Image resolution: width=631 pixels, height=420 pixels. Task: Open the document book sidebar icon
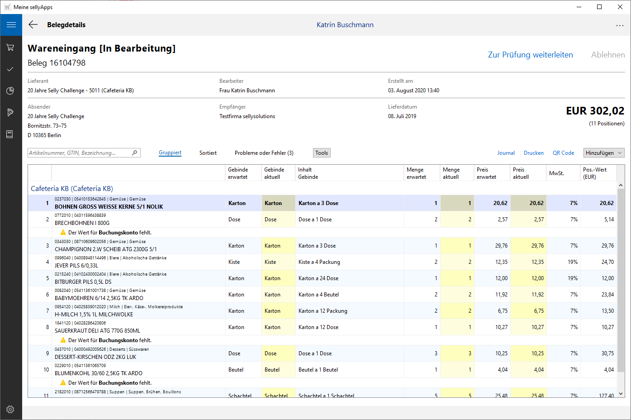click(x=10, y=134)
